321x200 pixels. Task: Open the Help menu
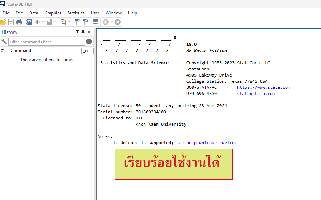pyautogui.click(x=132, y=13)
